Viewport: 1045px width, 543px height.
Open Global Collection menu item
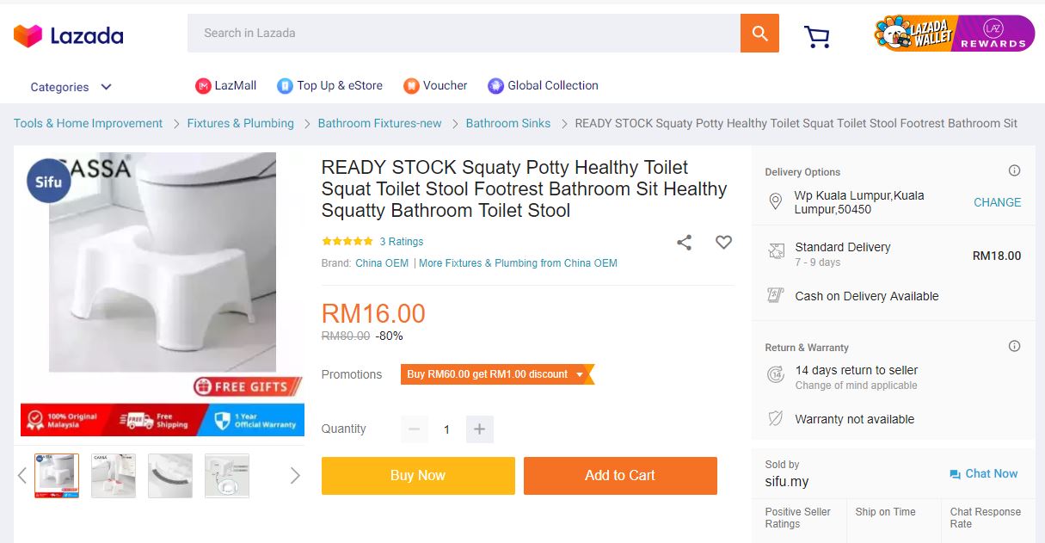coord(543,85)
